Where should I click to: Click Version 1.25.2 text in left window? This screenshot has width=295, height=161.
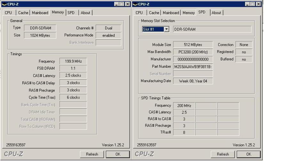tap(113, 145)
